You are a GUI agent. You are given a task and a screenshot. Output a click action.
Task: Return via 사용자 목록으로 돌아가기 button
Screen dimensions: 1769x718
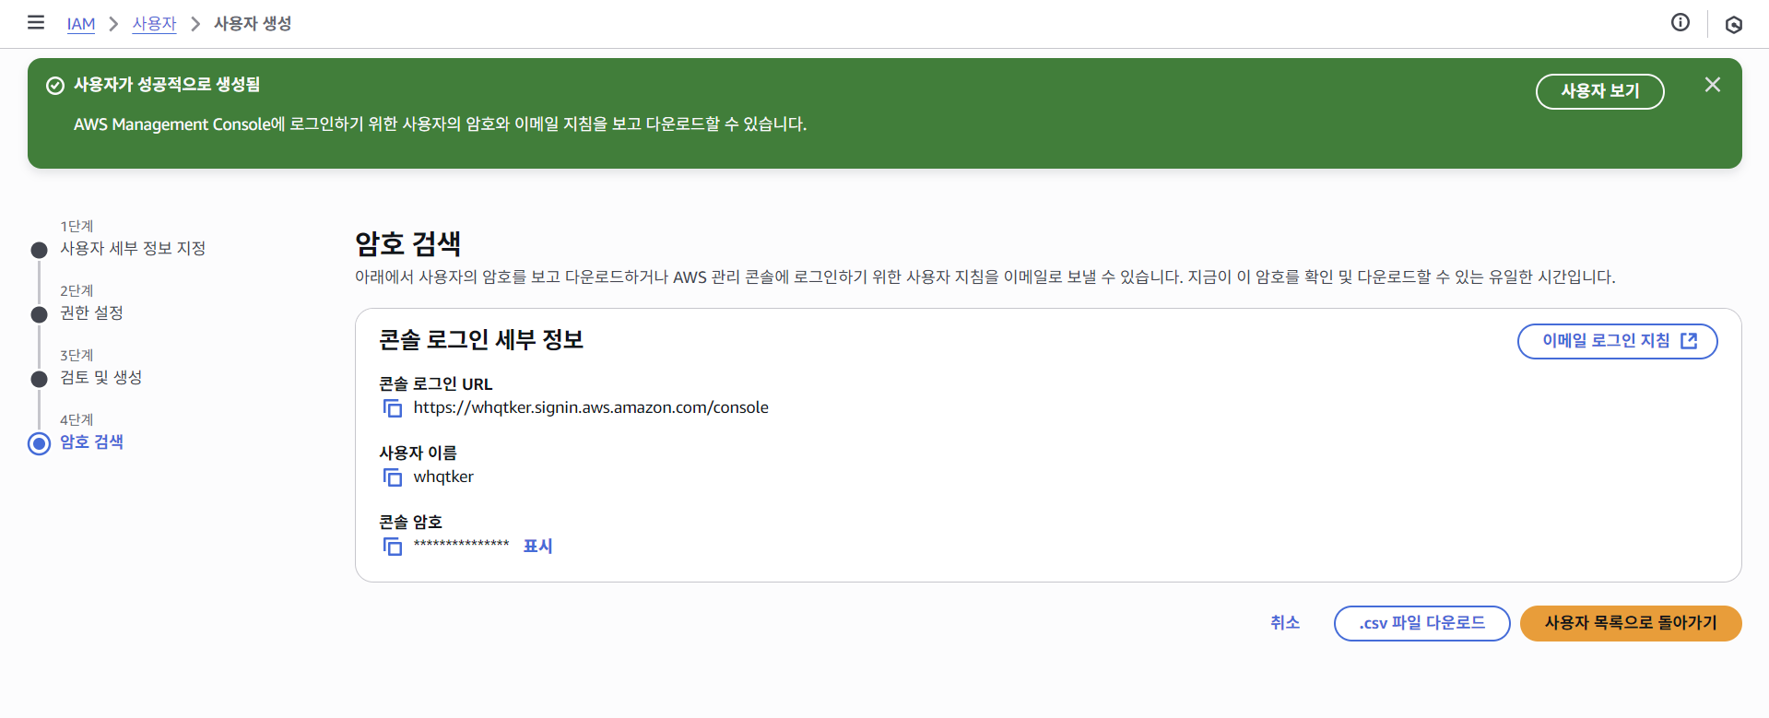tap(1630, 623)
